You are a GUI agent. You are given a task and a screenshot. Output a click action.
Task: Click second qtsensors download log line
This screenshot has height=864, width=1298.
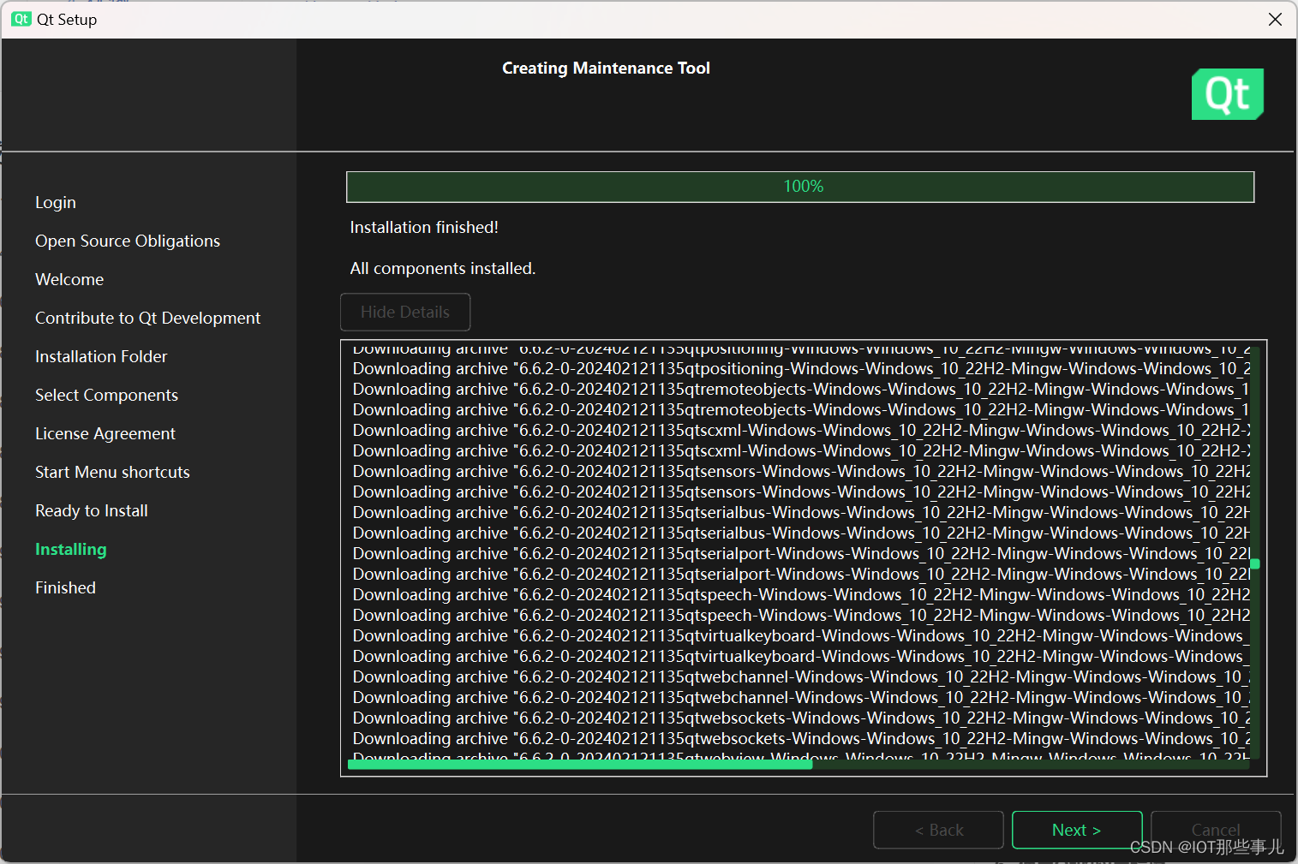(801, 492)
